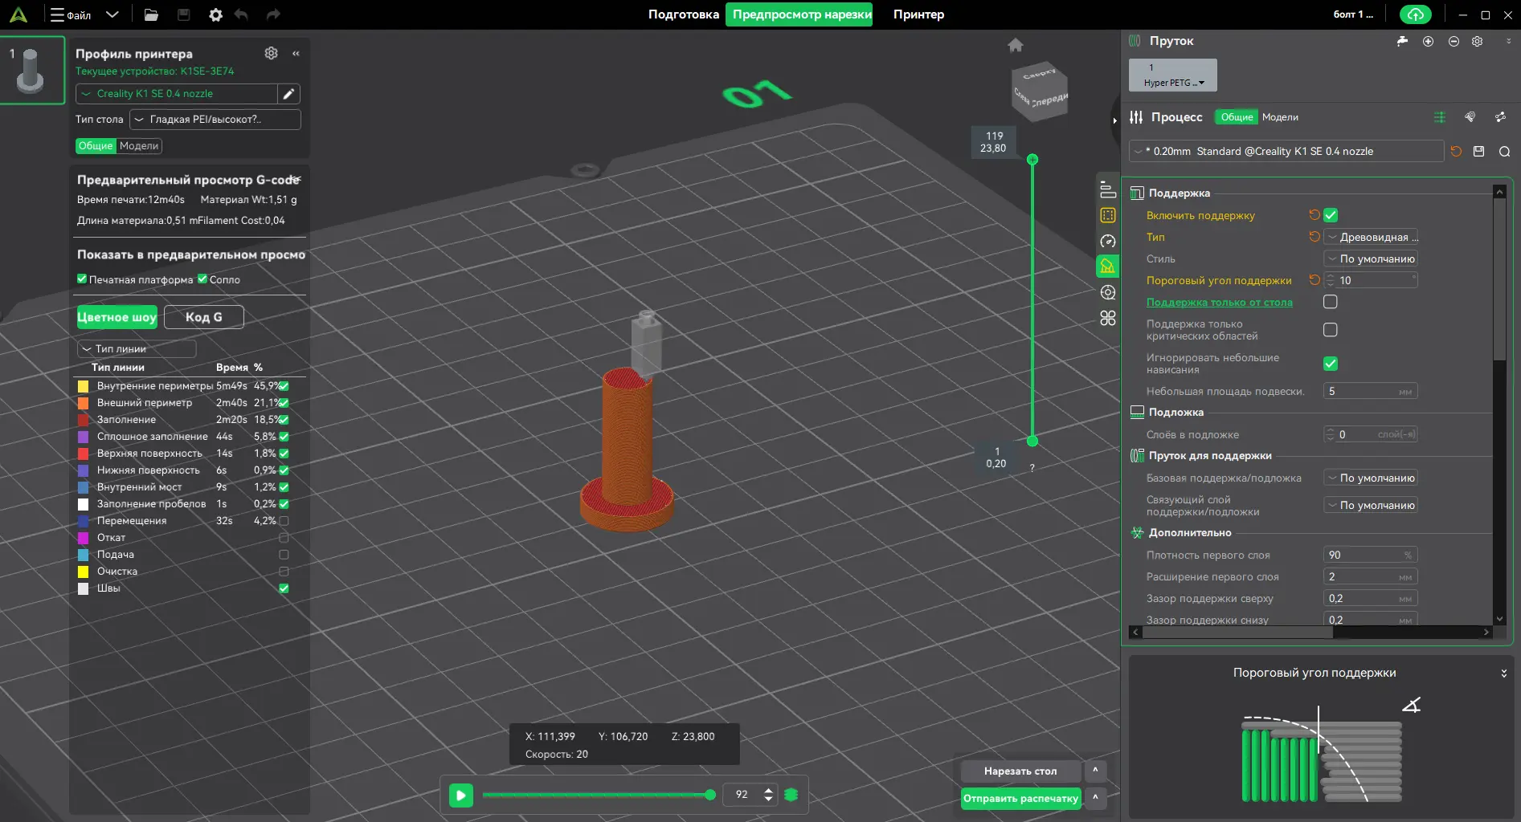Play the G-code preview animation

click(460, 795)
